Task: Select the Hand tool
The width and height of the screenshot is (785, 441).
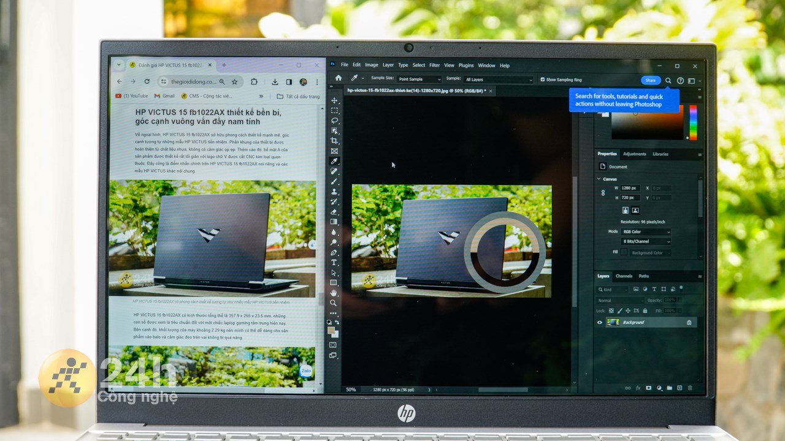Action: click(x=334, y=293)
